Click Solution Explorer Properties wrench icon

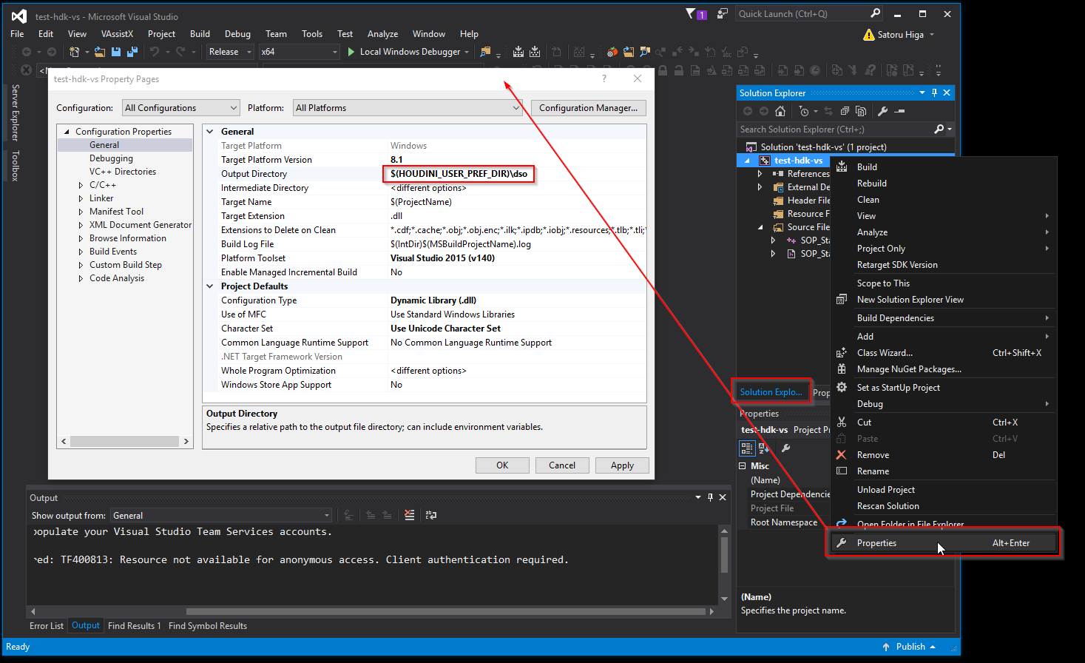click(882, 111)
